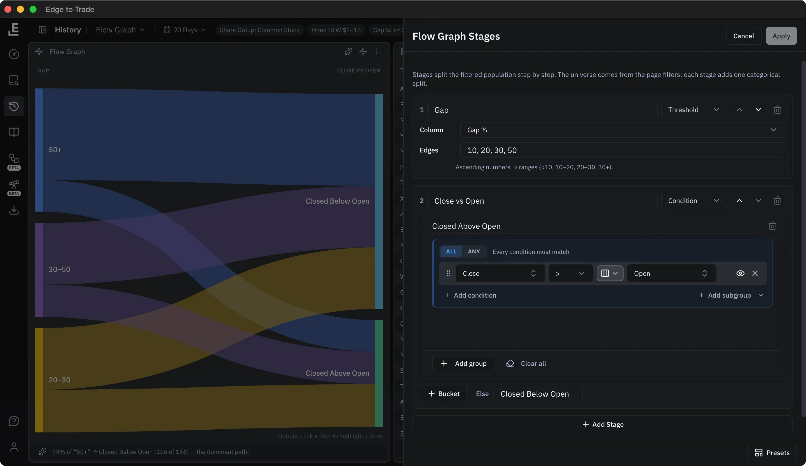Click the Open BTW $1–15 filter chip

point(336,30)
